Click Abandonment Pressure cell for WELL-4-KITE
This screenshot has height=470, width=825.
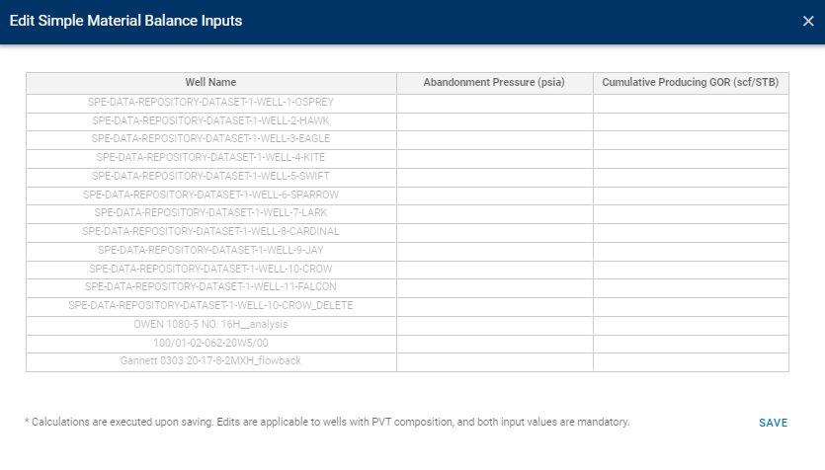click(494, 157)
